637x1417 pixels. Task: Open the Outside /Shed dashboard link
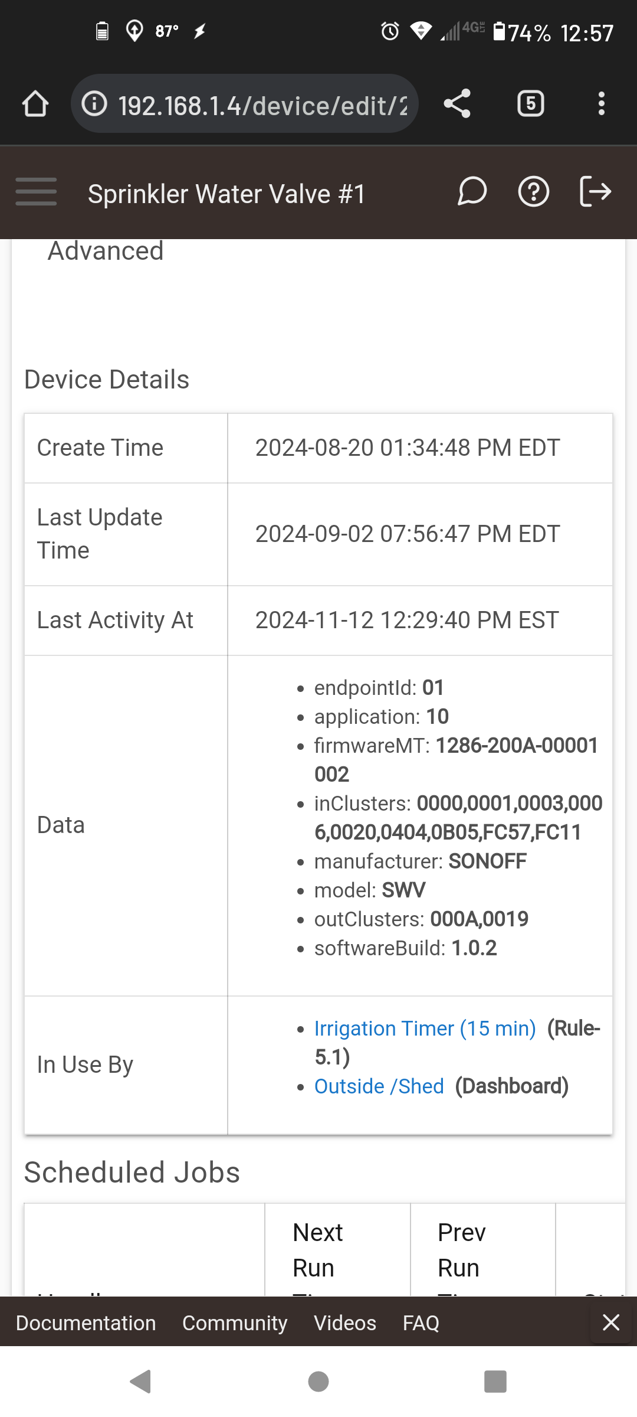click(x=379, y=1086)
